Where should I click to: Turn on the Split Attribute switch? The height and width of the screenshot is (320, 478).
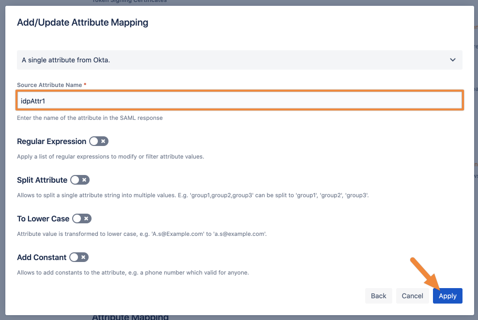(x=79, y=180)
